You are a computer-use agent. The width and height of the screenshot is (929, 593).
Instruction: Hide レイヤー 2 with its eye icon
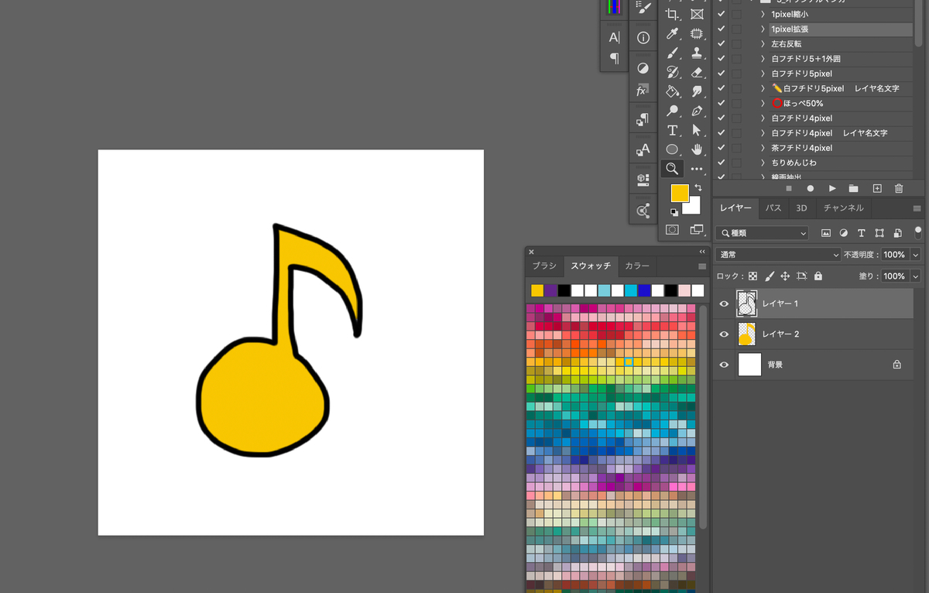click(724, 334)
